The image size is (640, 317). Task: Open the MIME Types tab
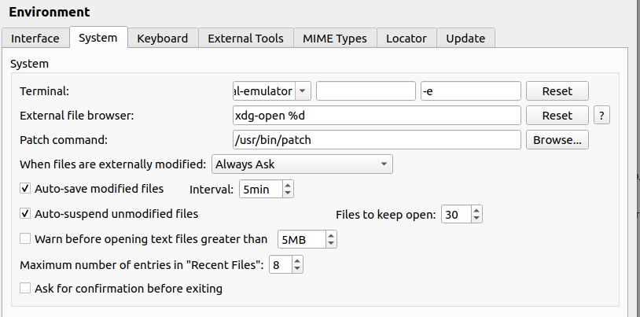click(x=335, y=38)
